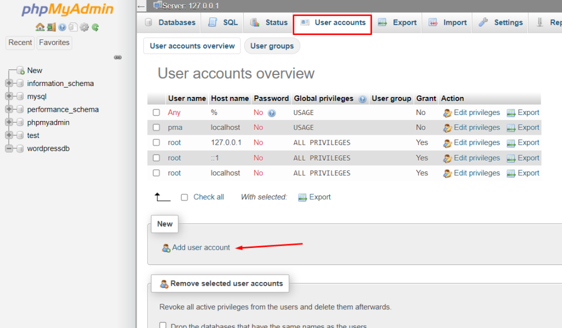Collapse the wordpressdb database node

(9, 148)
